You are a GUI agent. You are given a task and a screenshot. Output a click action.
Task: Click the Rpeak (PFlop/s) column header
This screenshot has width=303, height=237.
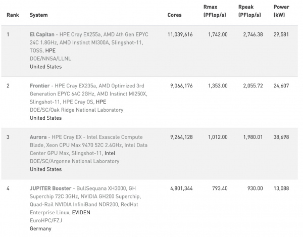click(x=249, y=11)
